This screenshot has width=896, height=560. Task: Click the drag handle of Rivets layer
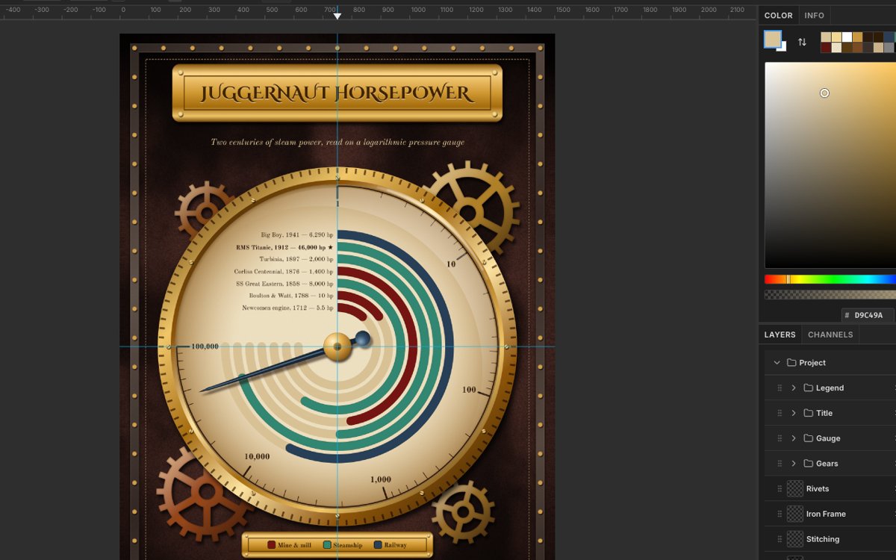pyautogui.click(x=780, y=489)
